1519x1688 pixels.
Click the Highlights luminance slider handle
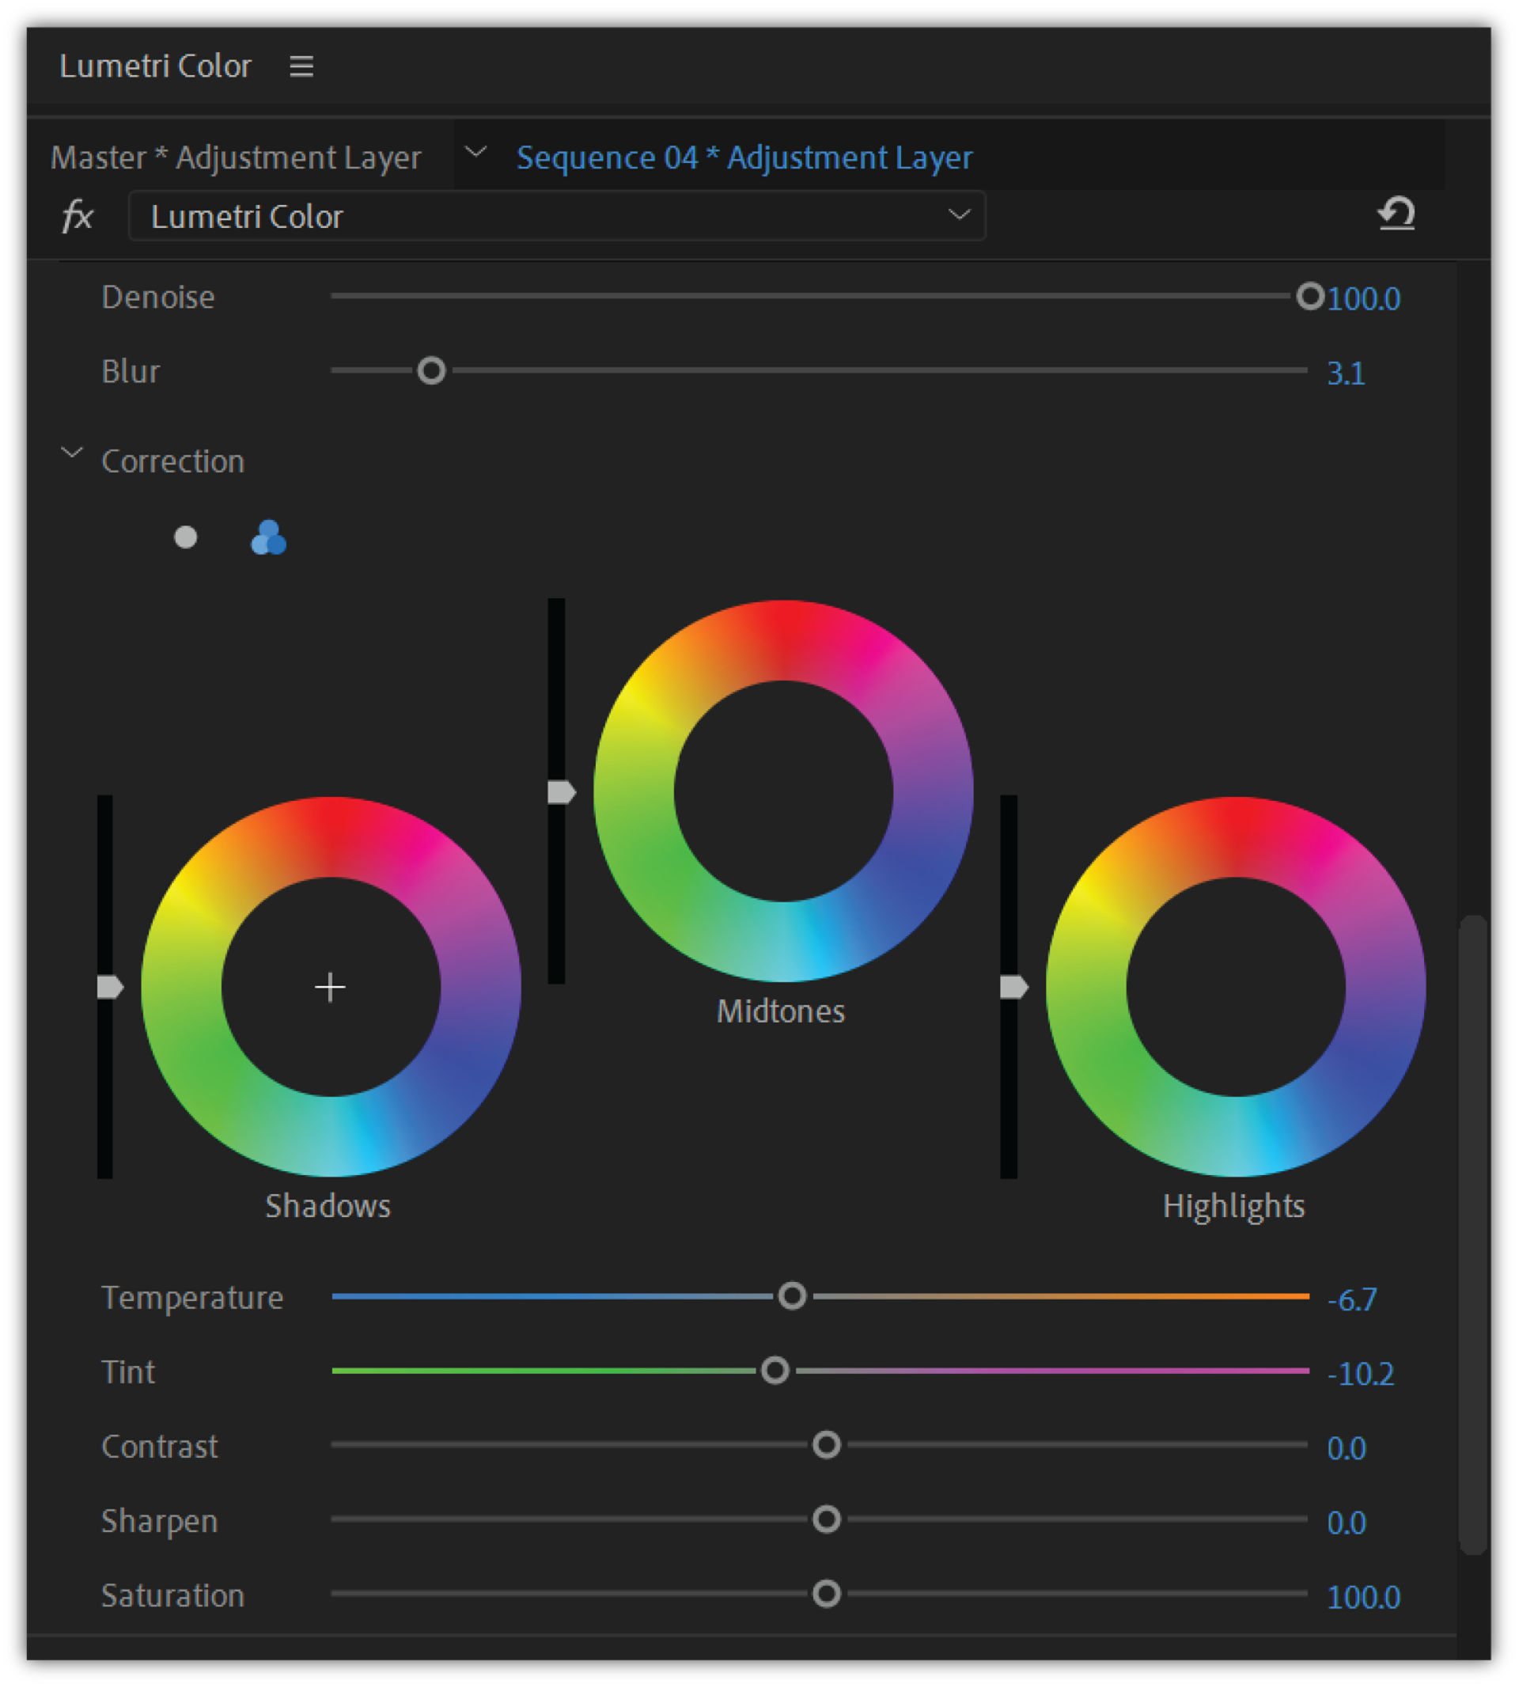point(1013,988)
